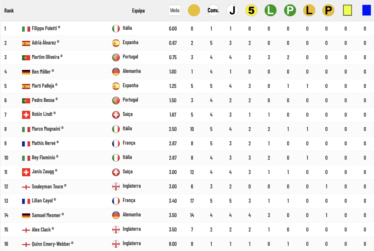Sort by yellow card square column

(347, 10)
